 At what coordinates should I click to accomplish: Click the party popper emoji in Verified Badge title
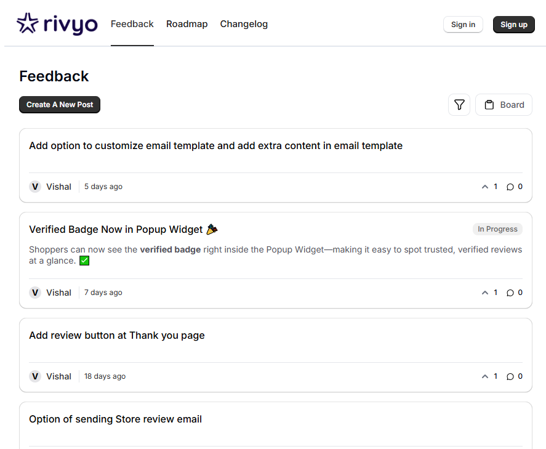212,229
